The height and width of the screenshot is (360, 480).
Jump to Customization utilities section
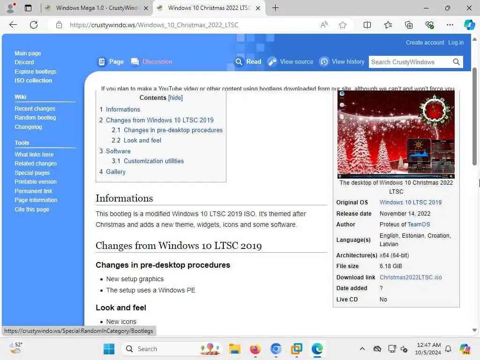click(154, 161)
